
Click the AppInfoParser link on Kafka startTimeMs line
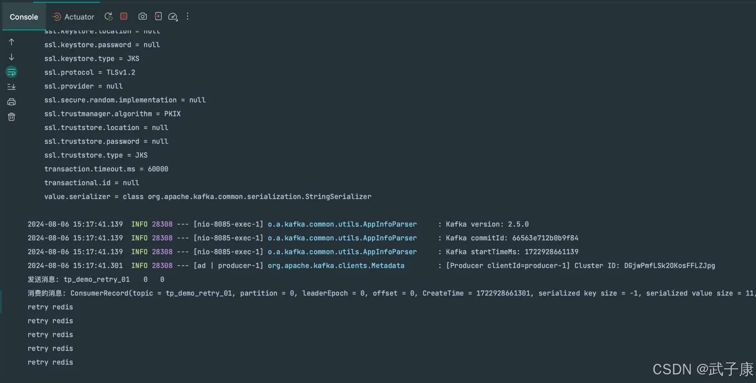point(342,252)
